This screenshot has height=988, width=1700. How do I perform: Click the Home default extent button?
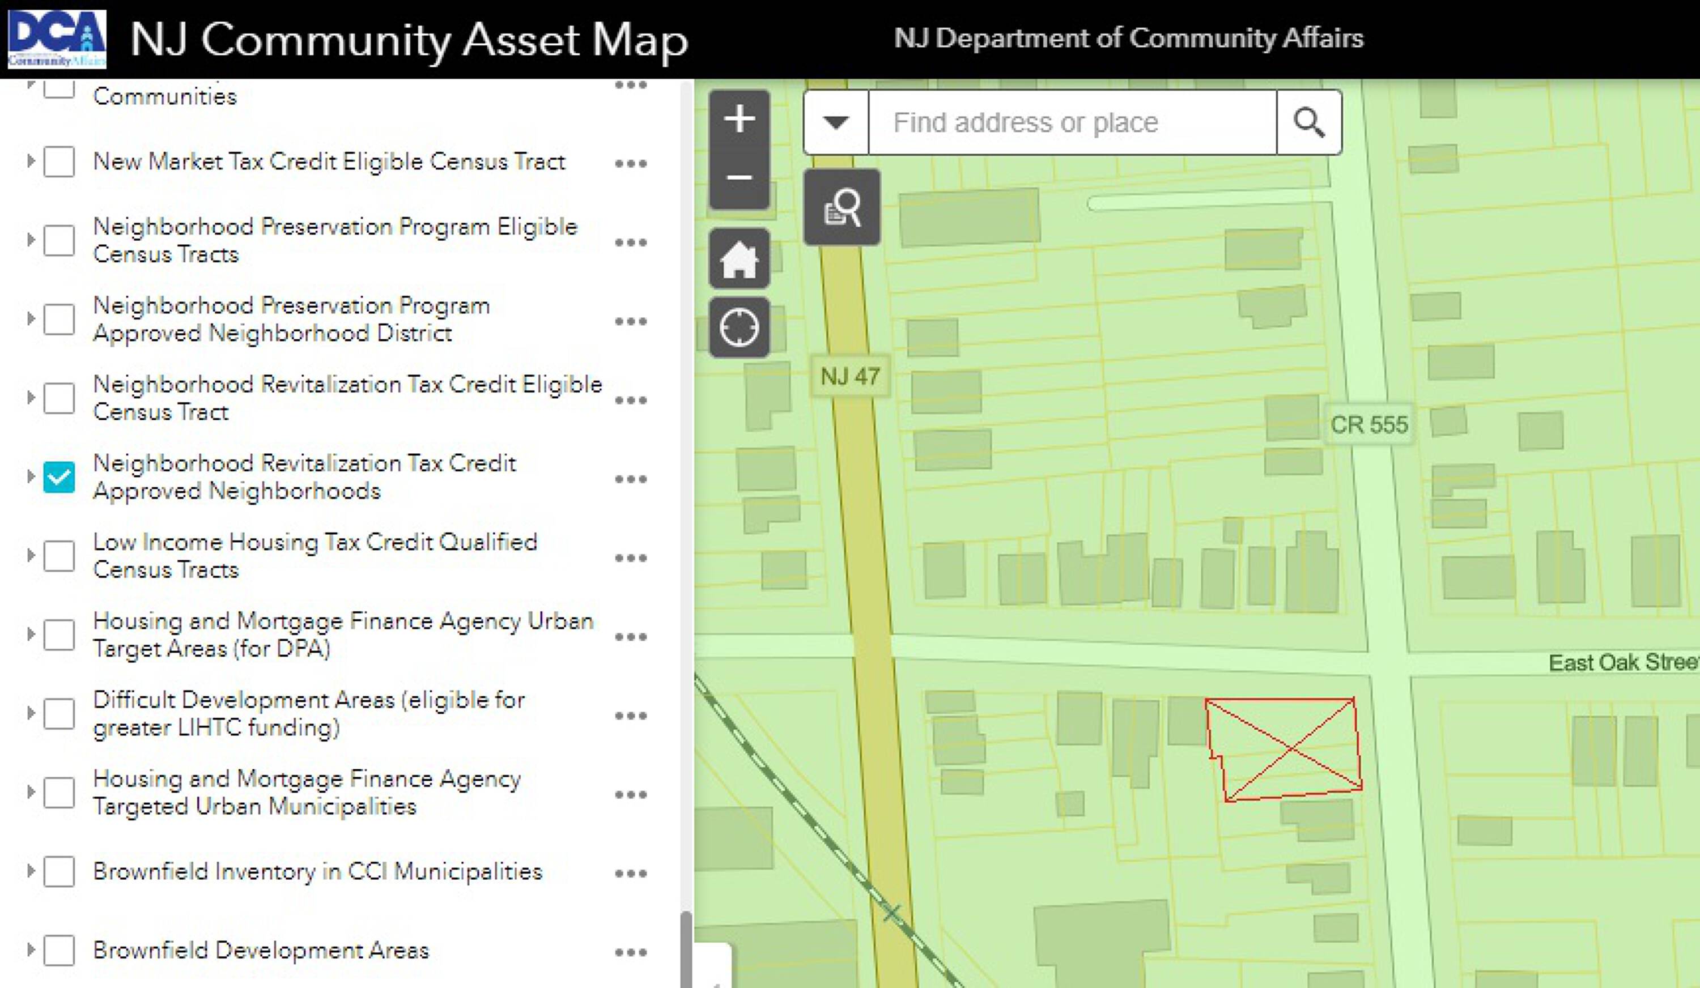(x=739, y=259)
